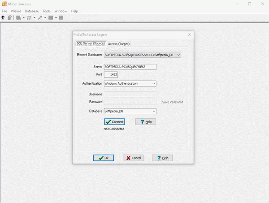Switch to the Access (Target) tab
Viewport: 269px width, 203px height.
coord(119,44)
